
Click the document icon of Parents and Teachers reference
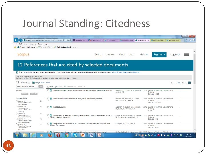tap(51, 124)
